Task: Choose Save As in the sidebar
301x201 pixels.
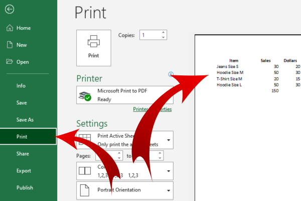Action: 25,120
